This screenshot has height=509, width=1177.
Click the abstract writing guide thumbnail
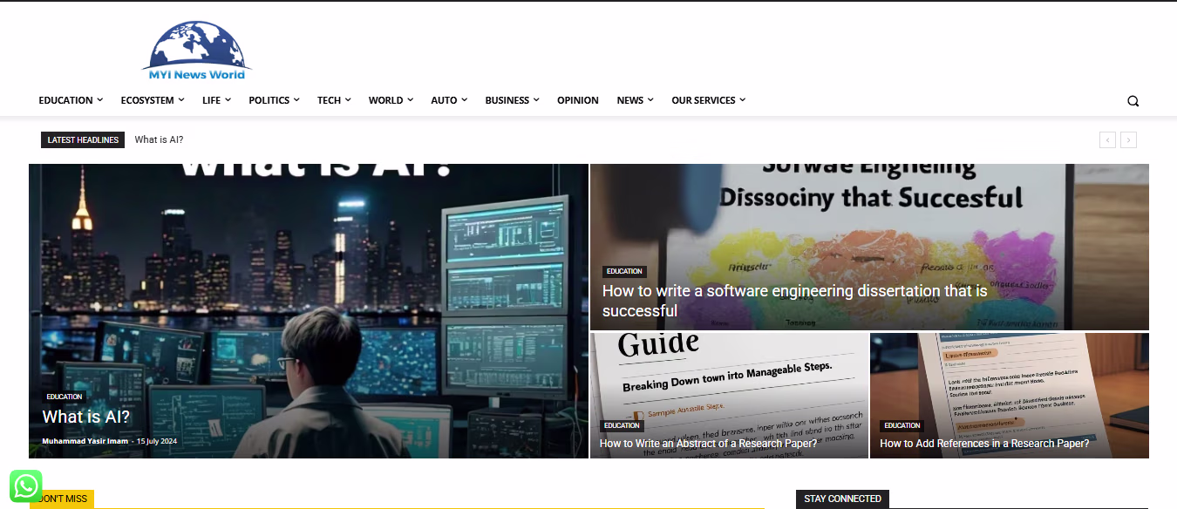click(729, 375)
